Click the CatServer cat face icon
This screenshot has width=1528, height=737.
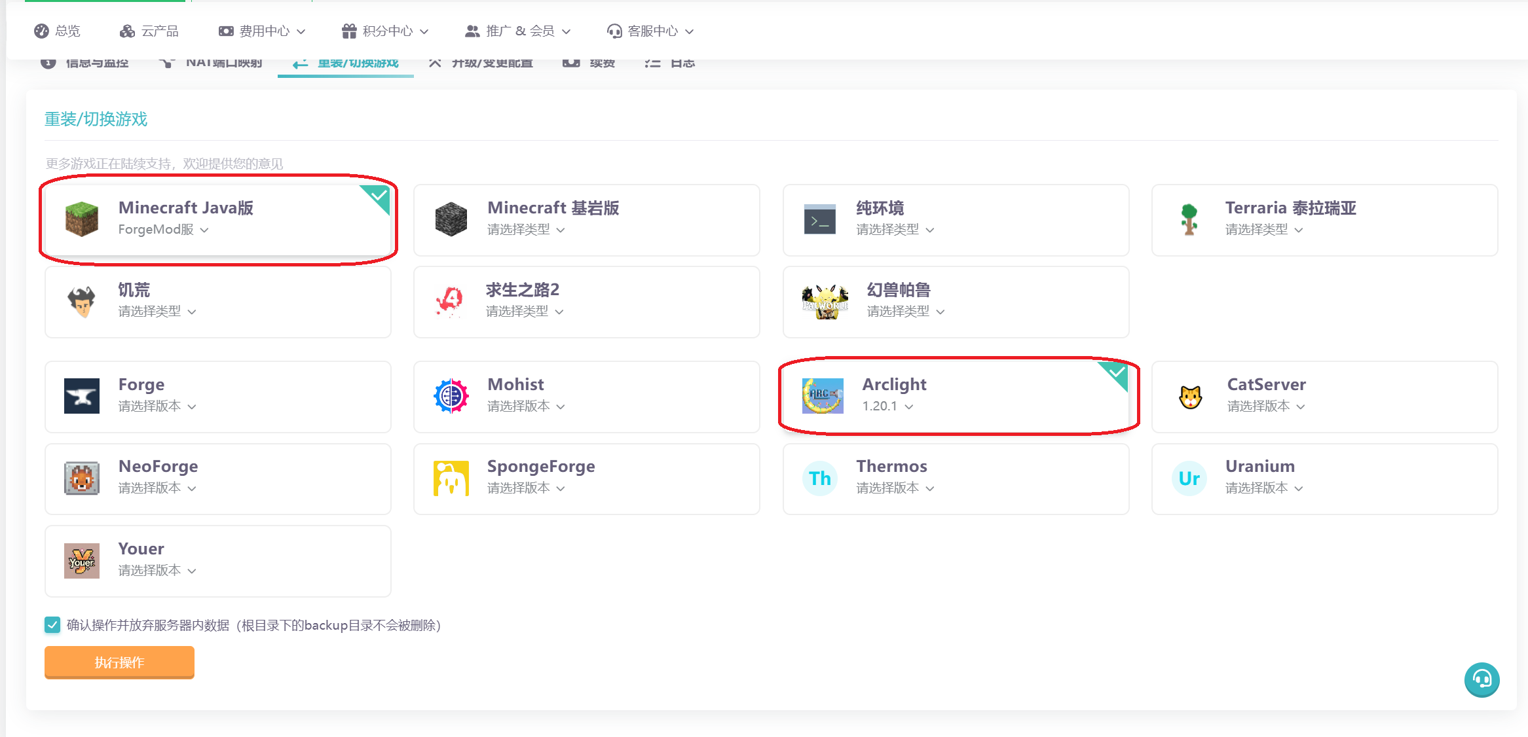click(1190, 397)
